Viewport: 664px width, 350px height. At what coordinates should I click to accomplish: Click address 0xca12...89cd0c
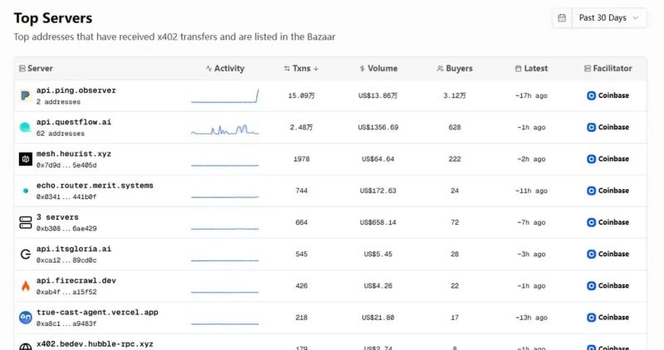point(66,260)
